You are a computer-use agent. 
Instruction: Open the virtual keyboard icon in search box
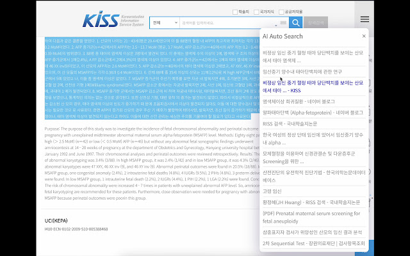click(x=283, y=23)
